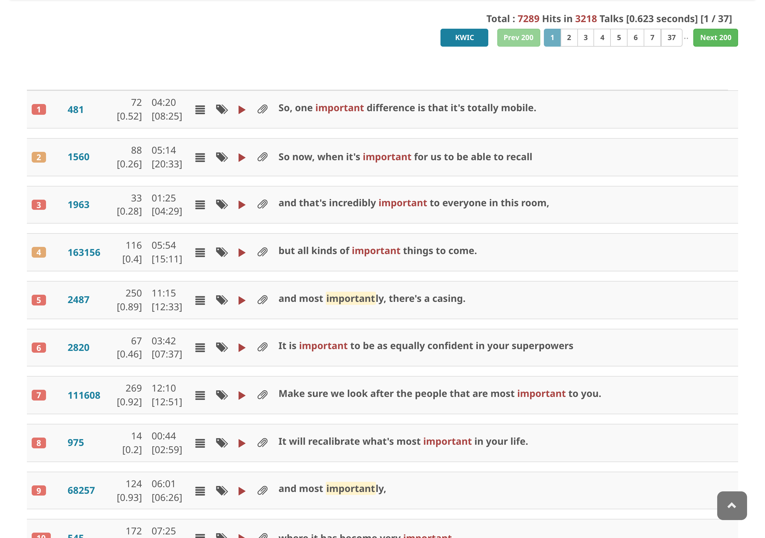Open talk link 1963
The image size is (765, 538).
pyautogui.click(x=78, y=205)
